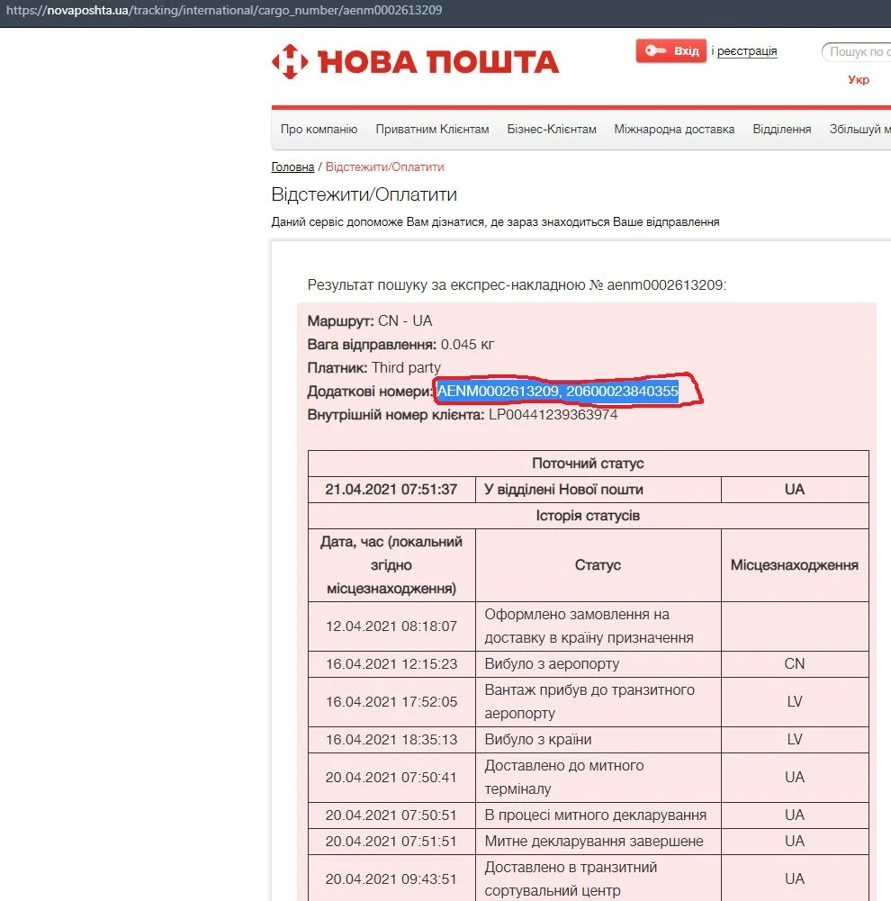Click date cell 16.04.2021 12:15:23
Image resolution: width=891 pixels, height=901 pixels.
click(x=391, y=663)
